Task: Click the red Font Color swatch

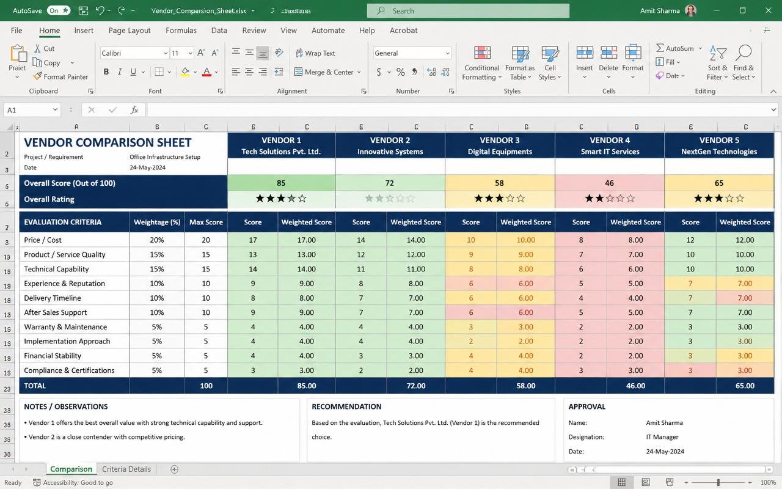Action: click(206, 72)
